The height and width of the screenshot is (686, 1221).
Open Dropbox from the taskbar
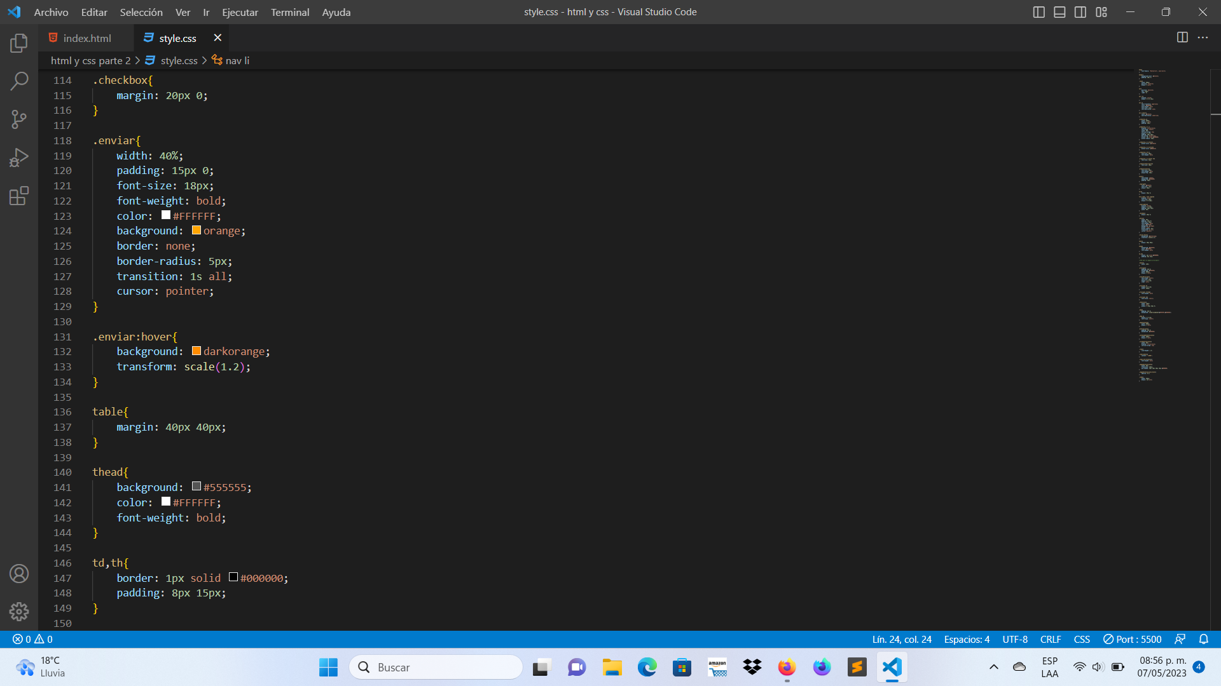[752, 667]
